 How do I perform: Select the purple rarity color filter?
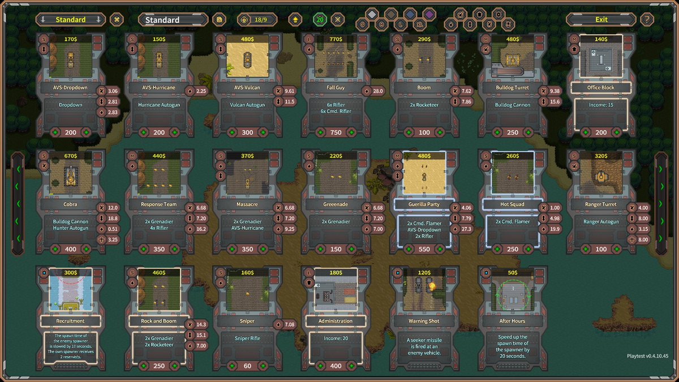point(429,14)
